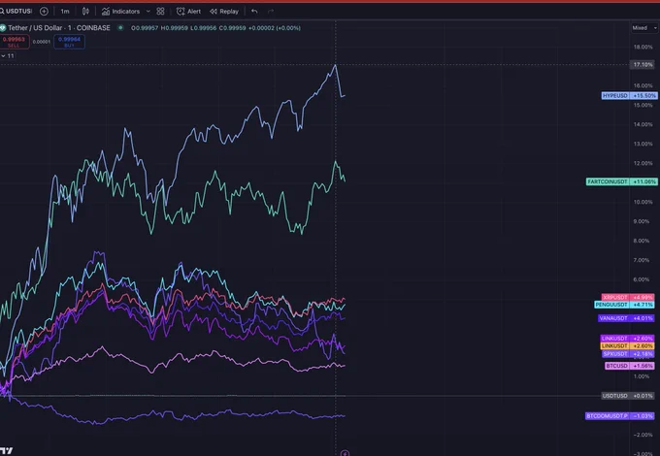Select the purple LINKUSDT +2.60% label
This screenshot has height=456, width=660.
627,339
